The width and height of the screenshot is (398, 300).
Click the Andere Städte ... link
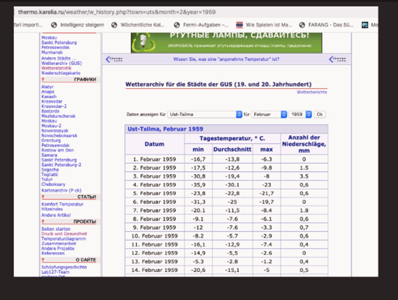click(x=58, y=58)
